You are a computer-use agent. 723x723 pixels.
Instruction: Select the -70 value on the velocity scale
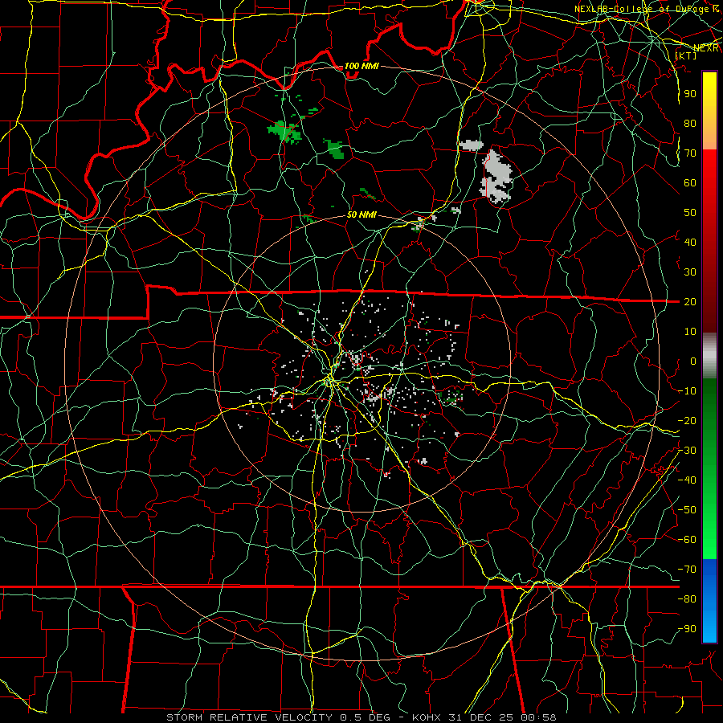point(687,570)
